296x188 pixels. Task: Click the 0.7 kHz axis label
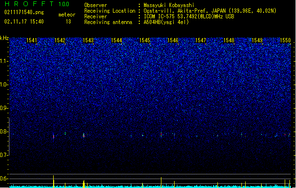(4, 155)
